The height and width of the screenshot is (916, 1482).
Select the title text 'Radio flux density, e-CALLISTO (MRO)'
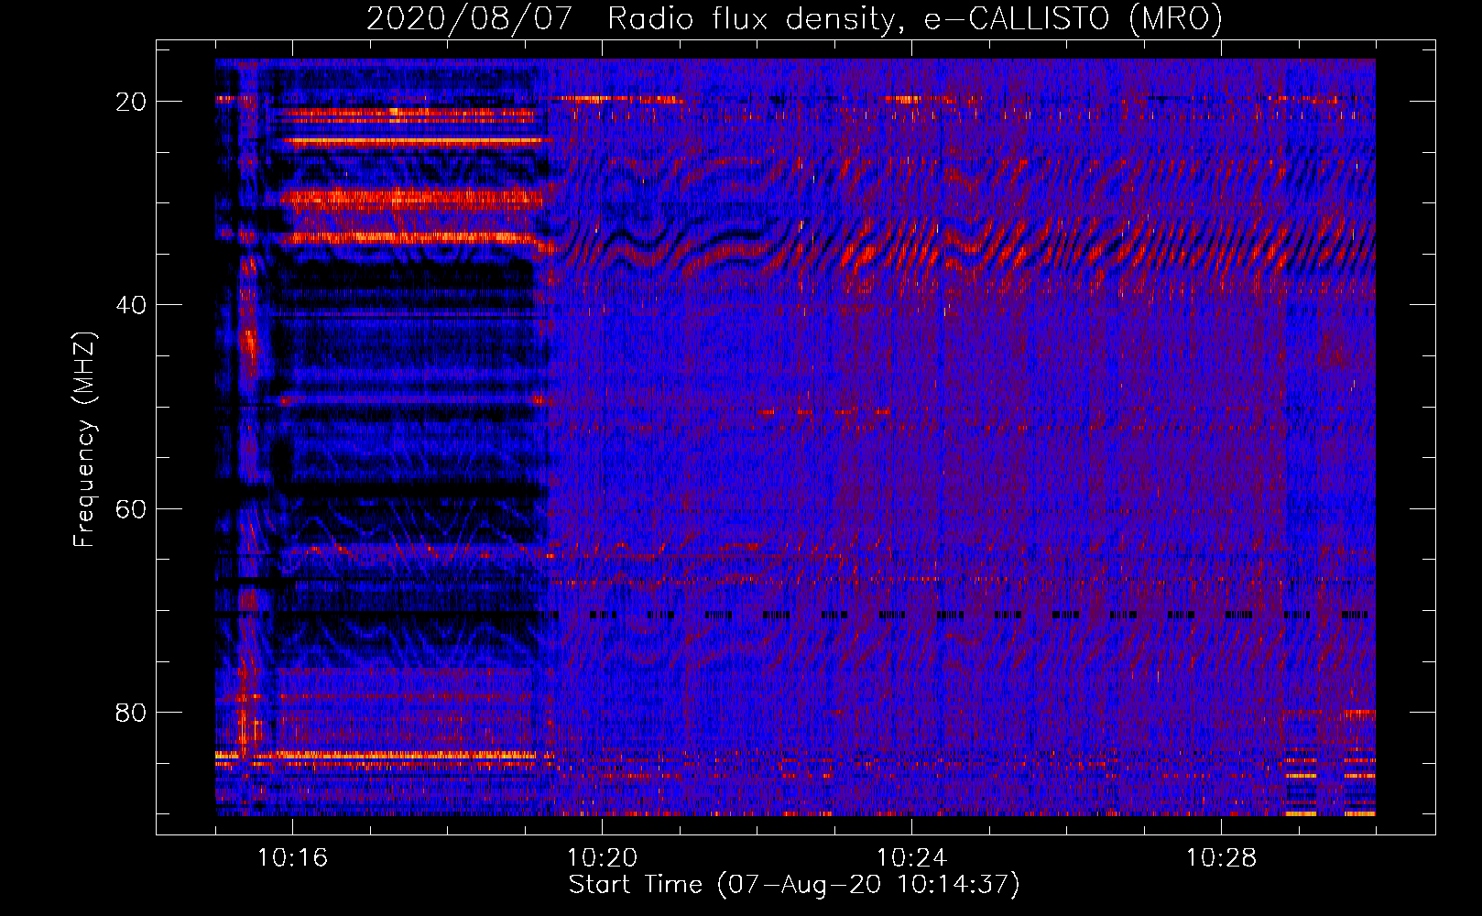[x=915, y=18]
